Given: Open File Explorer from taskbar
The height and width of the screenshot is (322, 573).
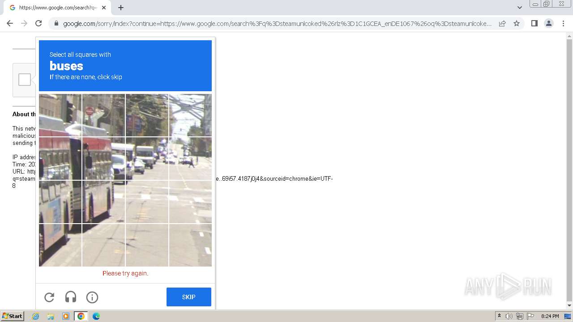Looking at the screenshot, I should point(51,316).
